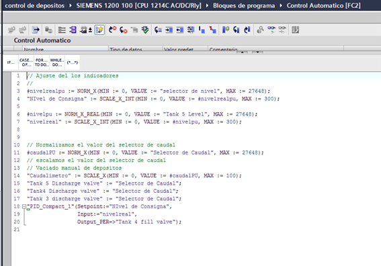Viewport: 381px width, 266px height.
Task: Click the purple block call toolbar icon
Action: coord(73,30)
